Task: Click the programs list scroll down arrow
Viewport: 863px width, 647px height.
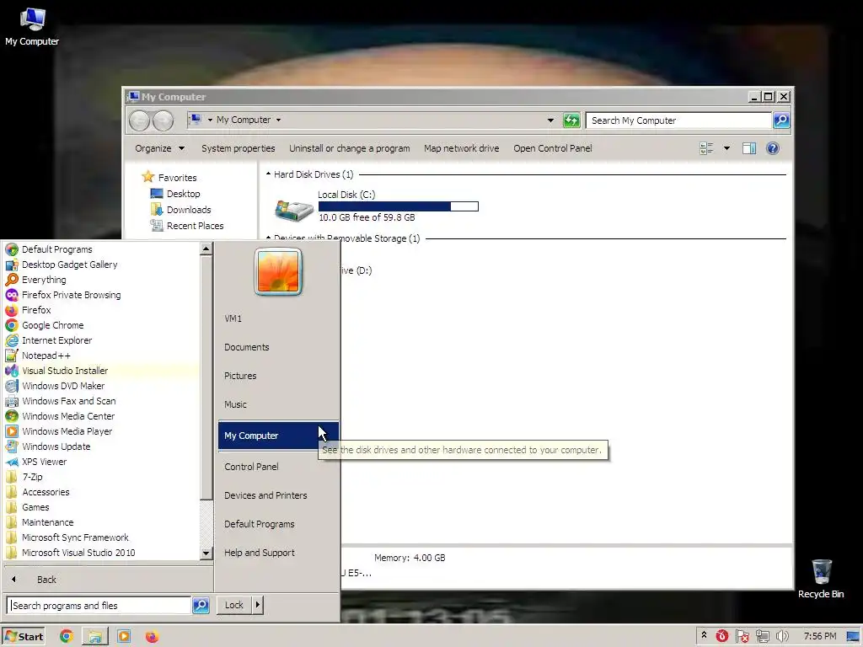Action: [x=206, y=553]
